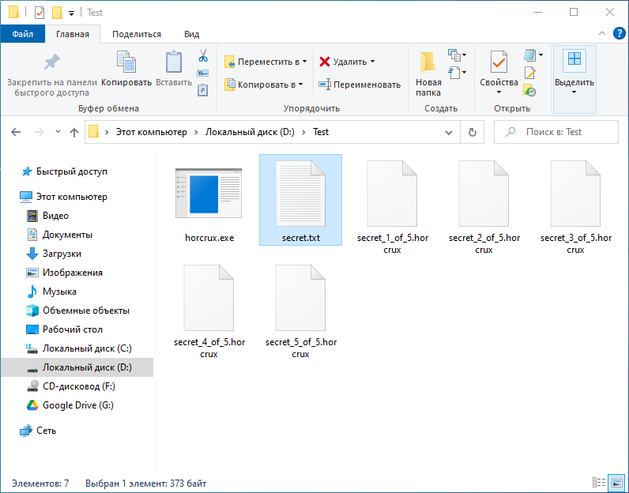629x493 pixels.
Task: Open the Копировать в dropdown
Action: click(263, 85)
